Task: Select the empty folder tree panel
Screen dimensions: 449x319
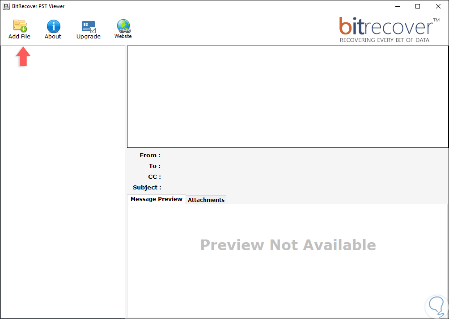Action: (x=63, y=182)
